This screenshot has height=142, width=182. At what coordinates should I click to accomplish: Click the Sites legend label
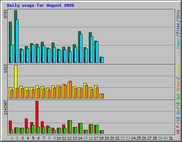[x=178, y=86]
